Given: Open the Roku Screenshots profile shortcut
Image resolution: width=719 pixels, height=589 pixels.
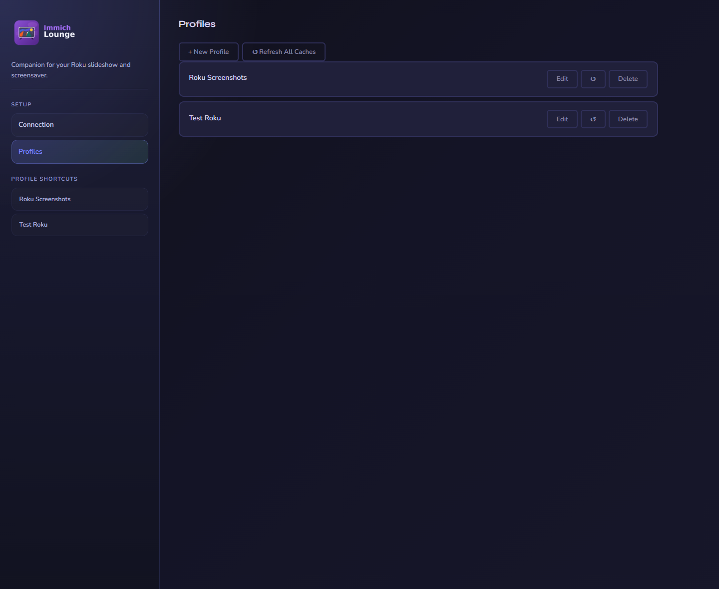Looking at the screenshot, I should coord(79,199).
